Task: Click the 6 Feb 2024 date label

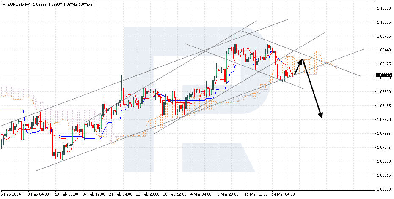Action: [x=11, y=194]
